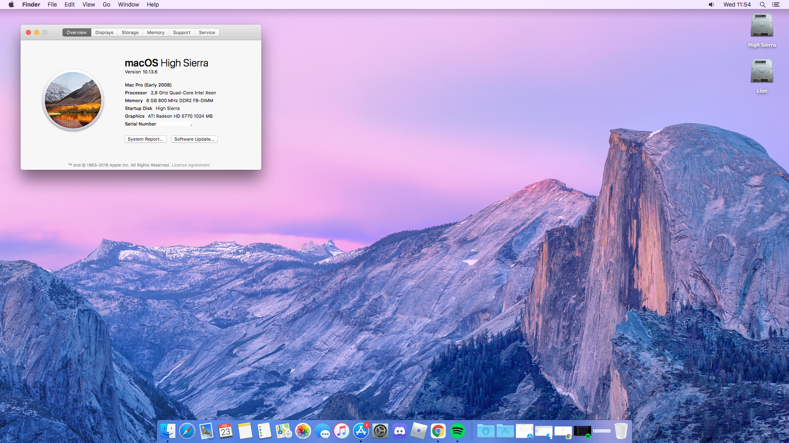Select the Overview tab

tap(76, 32)
